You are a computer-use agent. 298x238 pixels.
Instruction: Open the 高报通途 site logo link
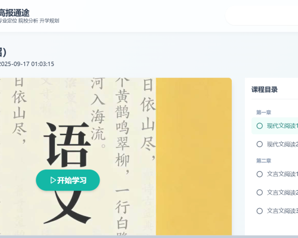pos(14,13)
